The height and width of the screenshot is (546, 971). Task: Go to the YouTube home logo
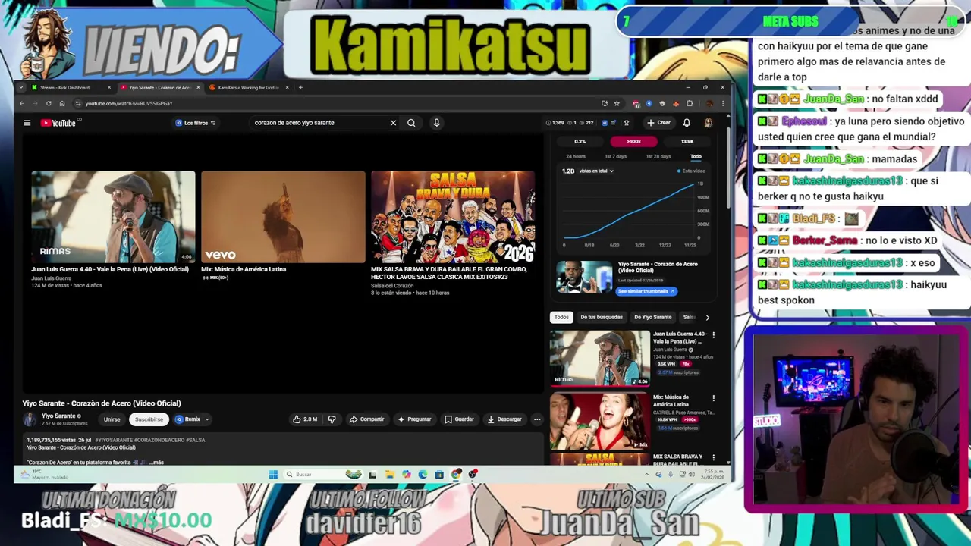pos(58,123)
